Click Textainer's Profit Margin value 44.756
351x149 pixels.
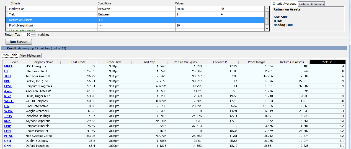[x=268, y=76]
